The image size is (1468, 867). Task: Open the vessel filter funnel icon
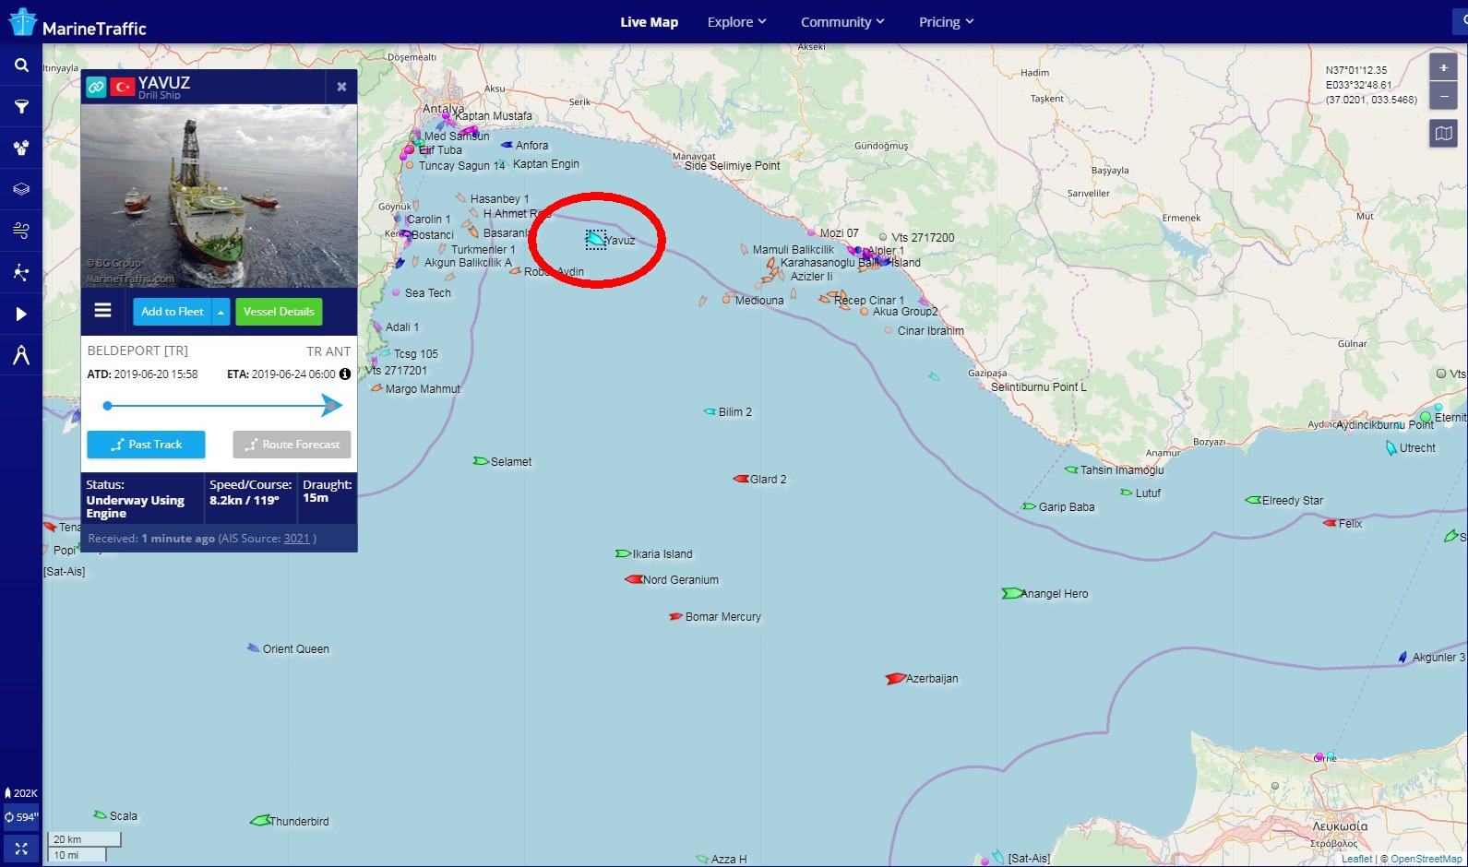point(21,107)
